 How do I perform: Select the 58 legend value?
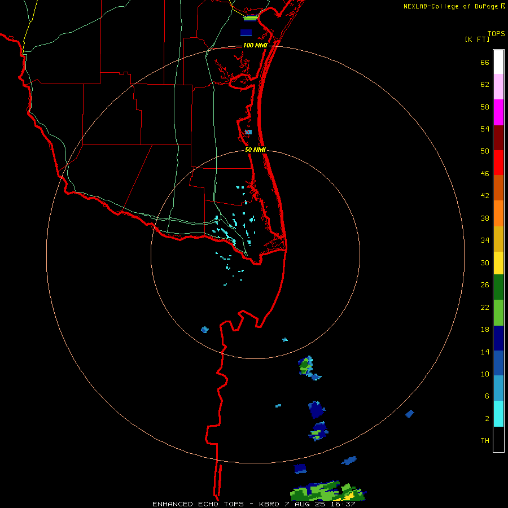coord(485,107)
